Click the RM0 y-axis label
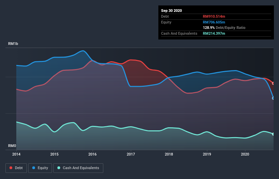The height and width of the screenshot is (179, 279). point(12,146)
